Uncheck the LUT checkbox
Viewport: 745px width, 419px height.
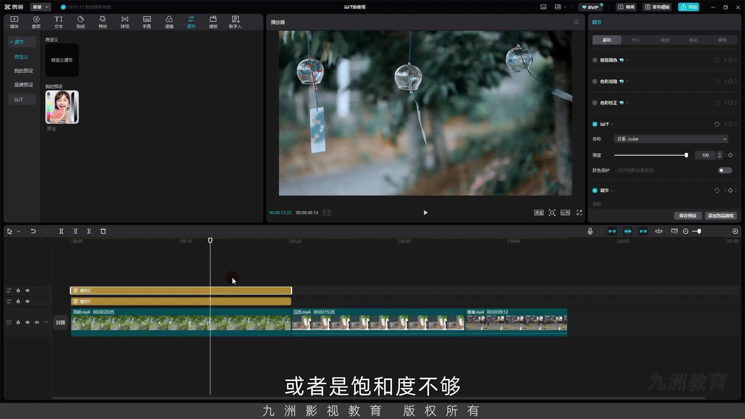595,124
